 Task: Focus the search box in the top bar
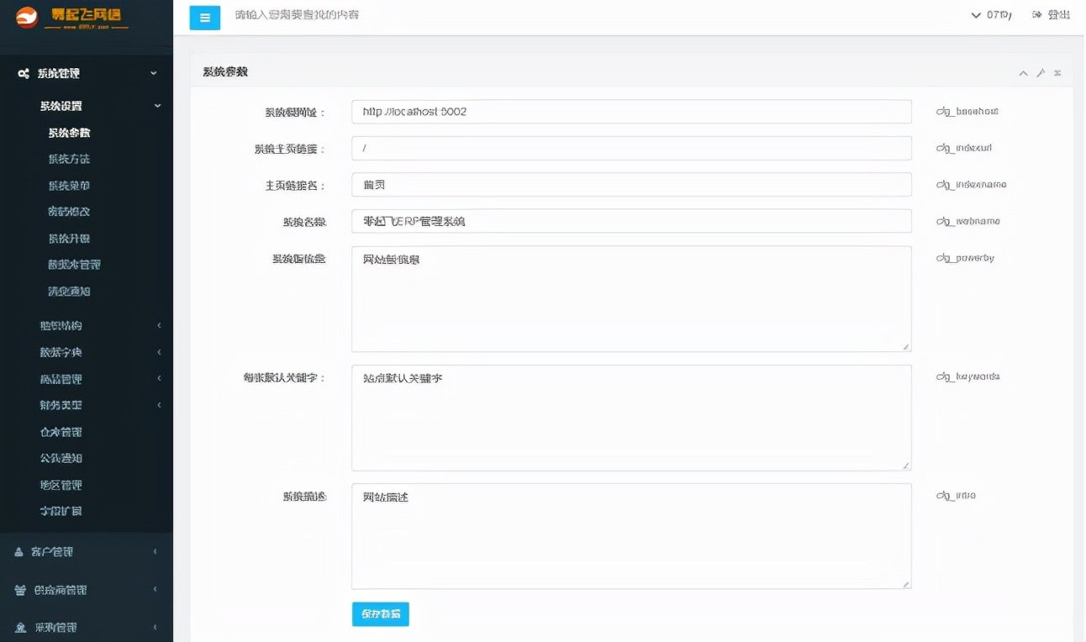pos(298,15)
